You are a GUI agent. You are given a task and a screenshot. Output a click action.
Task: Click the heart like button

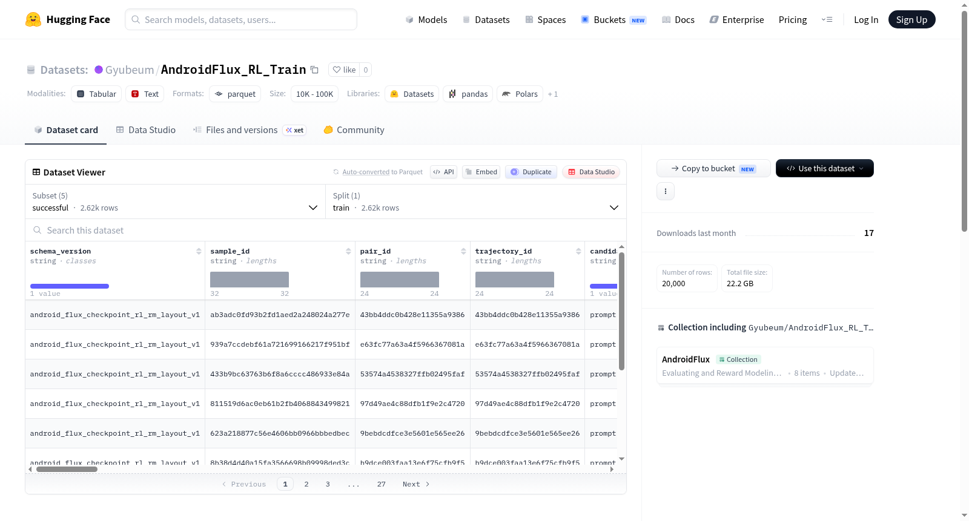pyautogui.click(x=344, y=70)
